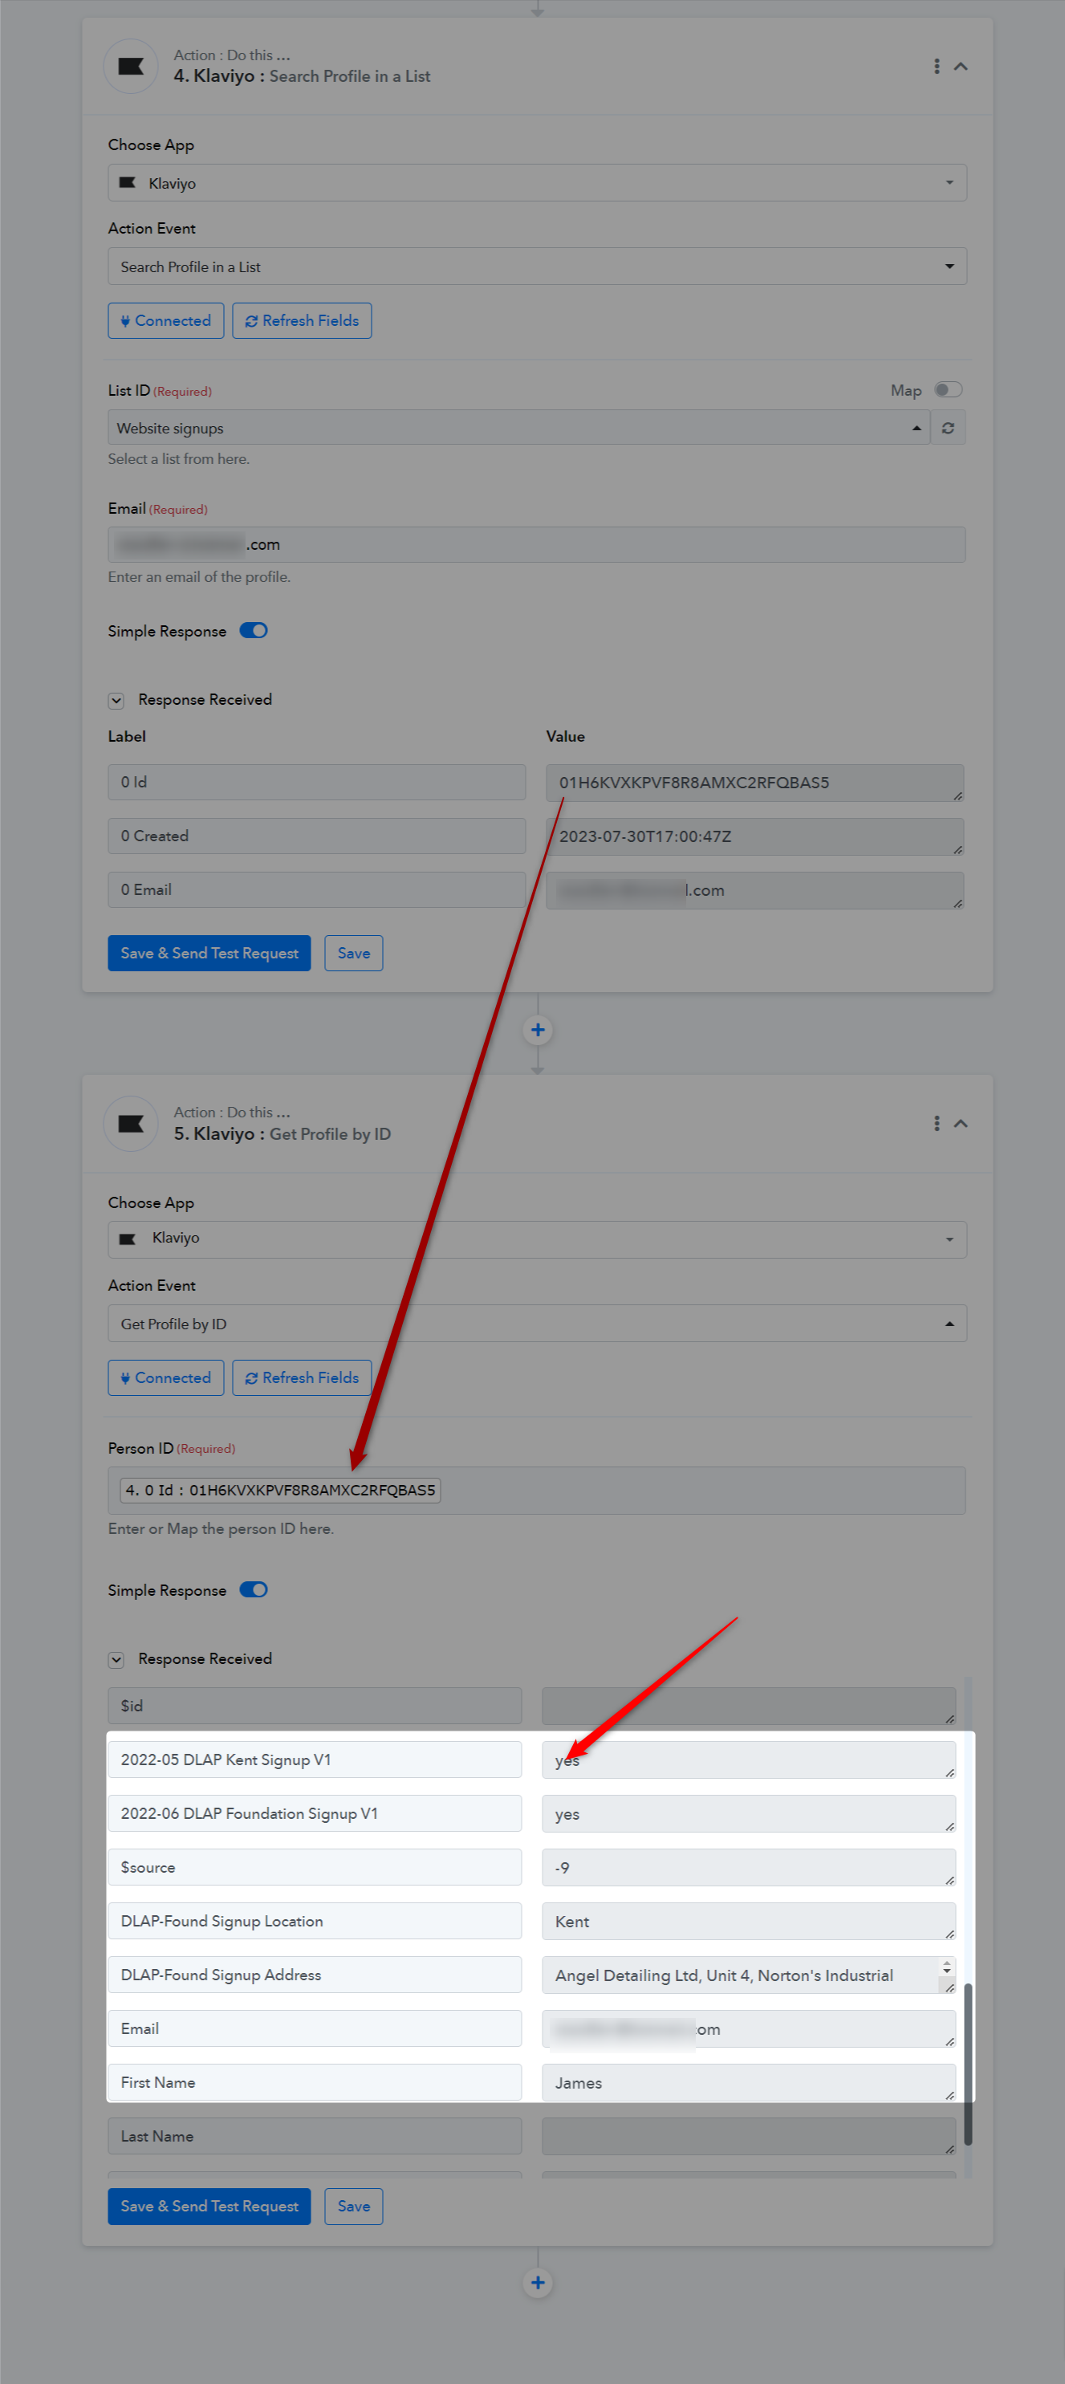Click the Last Name label field
1065x2384 pixels.
315,2135
